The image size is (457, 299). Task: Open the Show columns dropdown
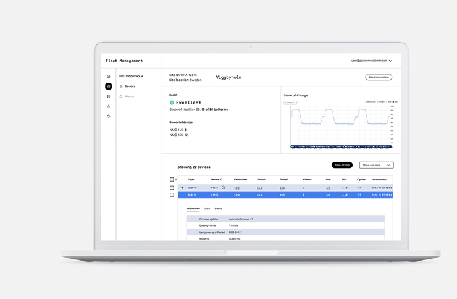(x=376, y=166)
